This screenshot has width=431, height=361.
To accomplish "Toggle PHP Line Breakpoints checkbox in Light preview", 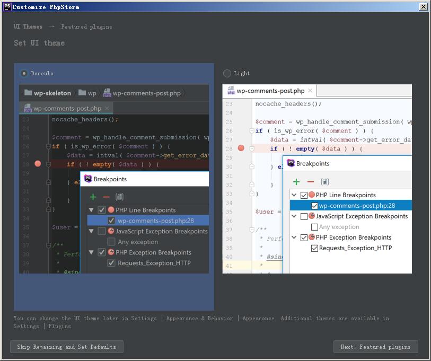I will point(304,195).
